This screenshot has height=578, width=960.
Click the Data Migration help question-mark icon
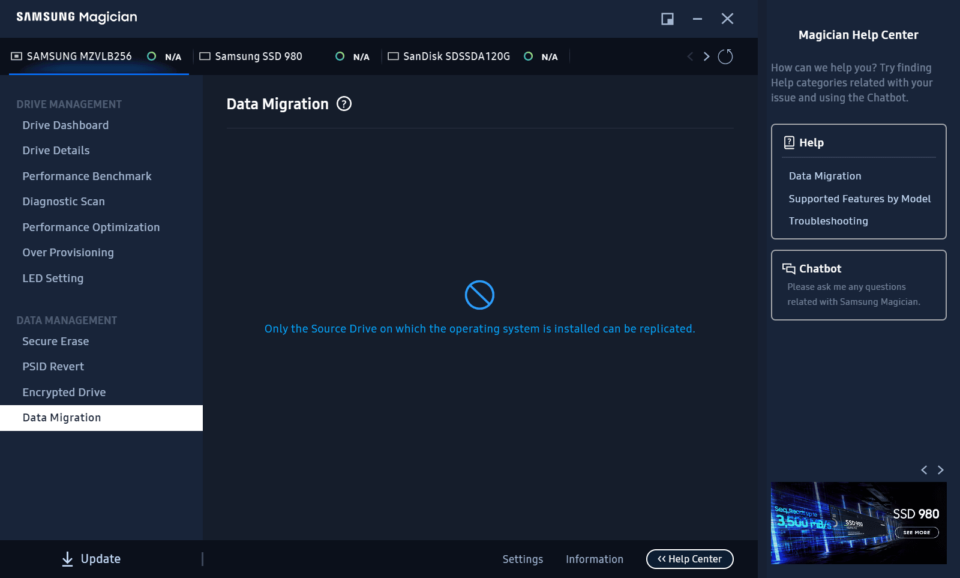[x=344, y=104]
